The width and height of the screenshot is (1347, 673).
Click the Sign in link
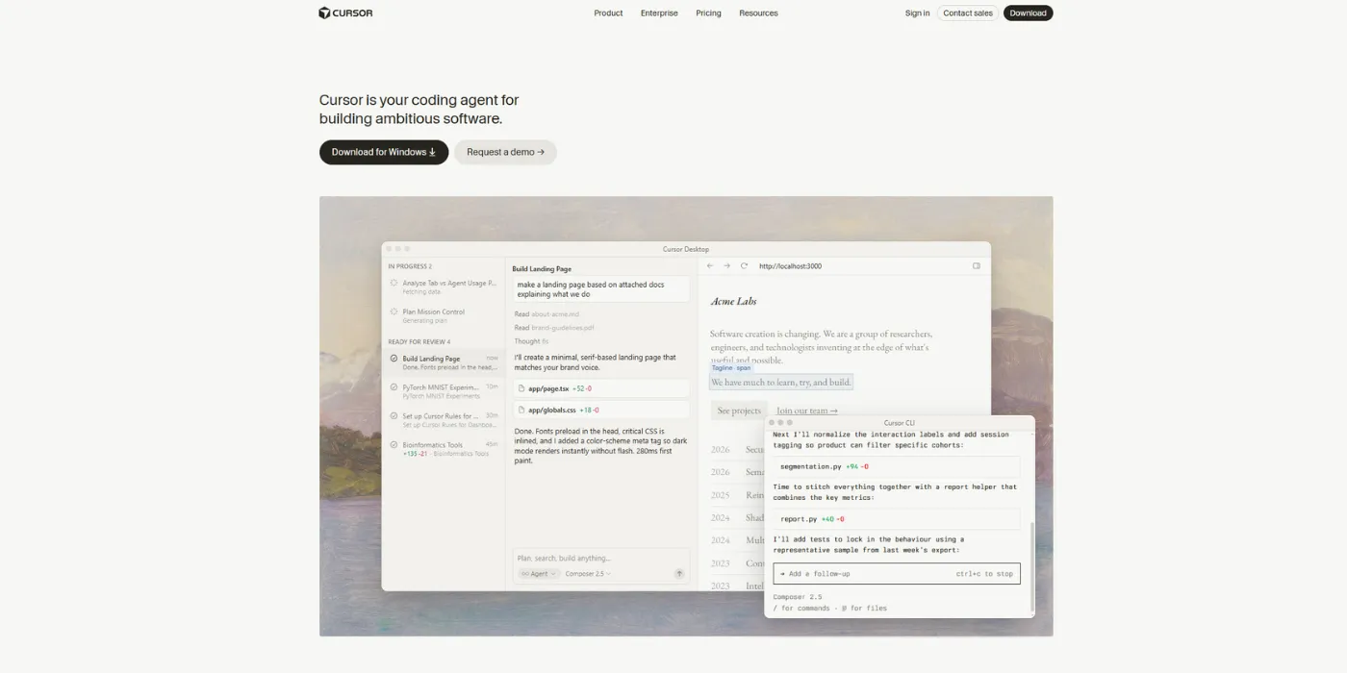[917, 13]
